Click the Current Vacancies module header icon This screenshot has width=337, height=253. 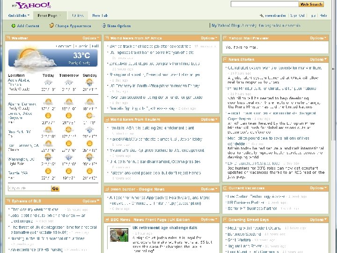pos(225,188)
